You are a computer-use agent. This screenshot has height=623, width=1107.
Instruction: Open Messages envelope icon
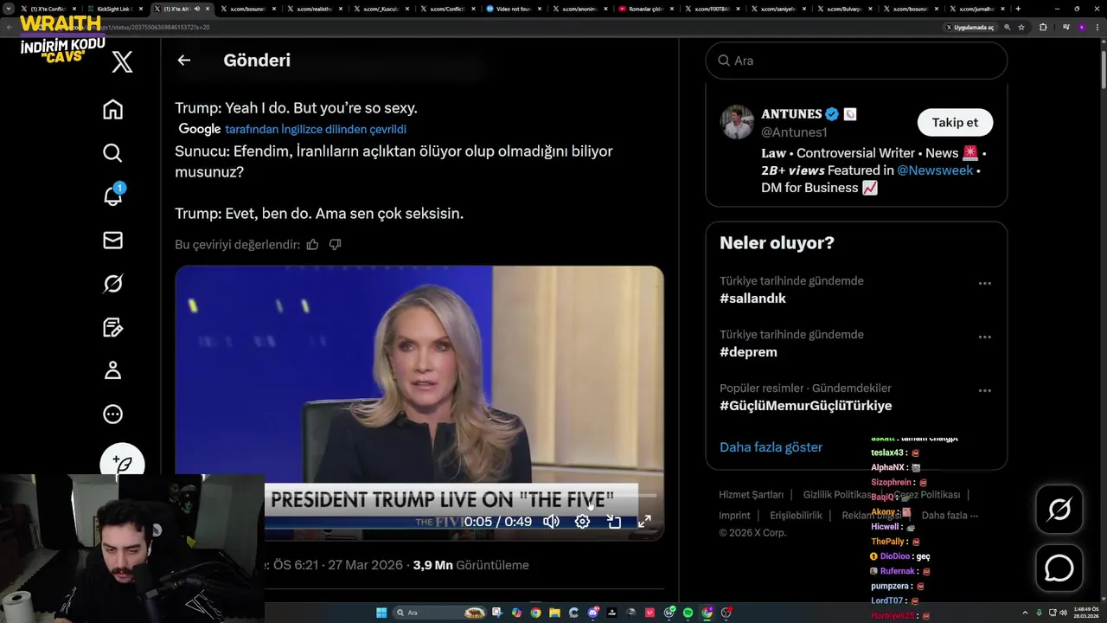pos(112,241)
